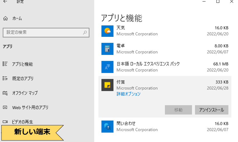The height and width of the screenshot is (142, 238).
Task: Click the 付箋 app name
Action: click(x=121, y=82)
